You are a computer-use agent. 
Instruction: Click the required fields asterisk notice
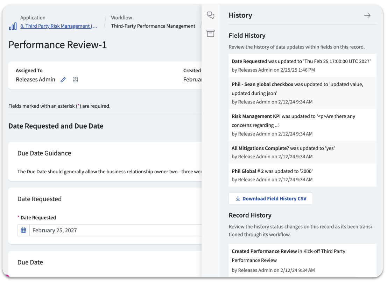point(59,106)
